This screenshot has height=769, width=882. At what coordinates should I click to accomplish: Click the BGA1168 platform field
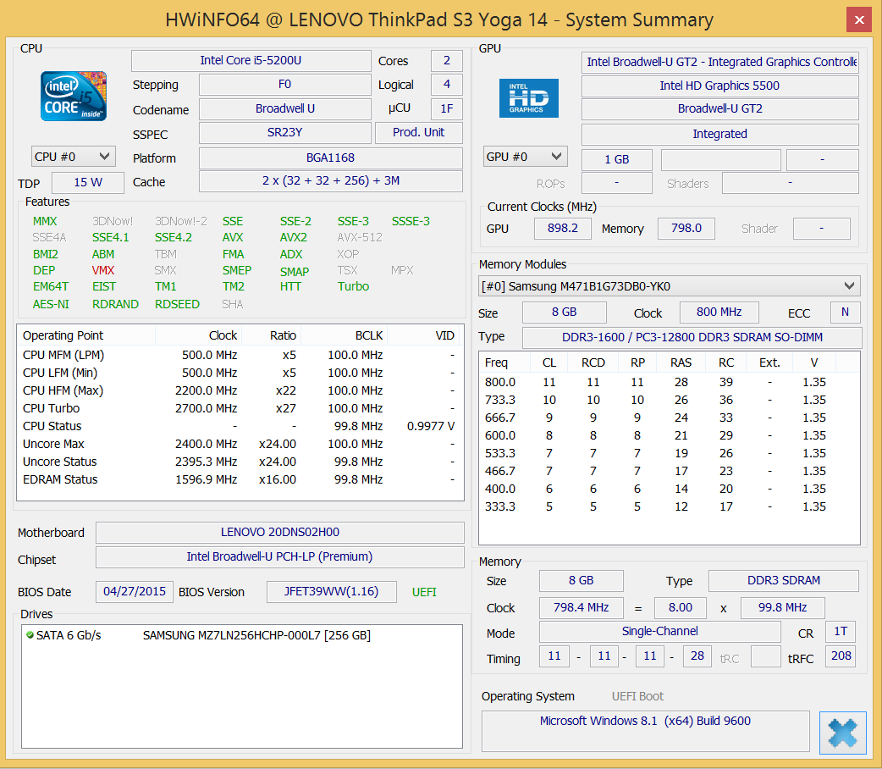coord(331,158)
